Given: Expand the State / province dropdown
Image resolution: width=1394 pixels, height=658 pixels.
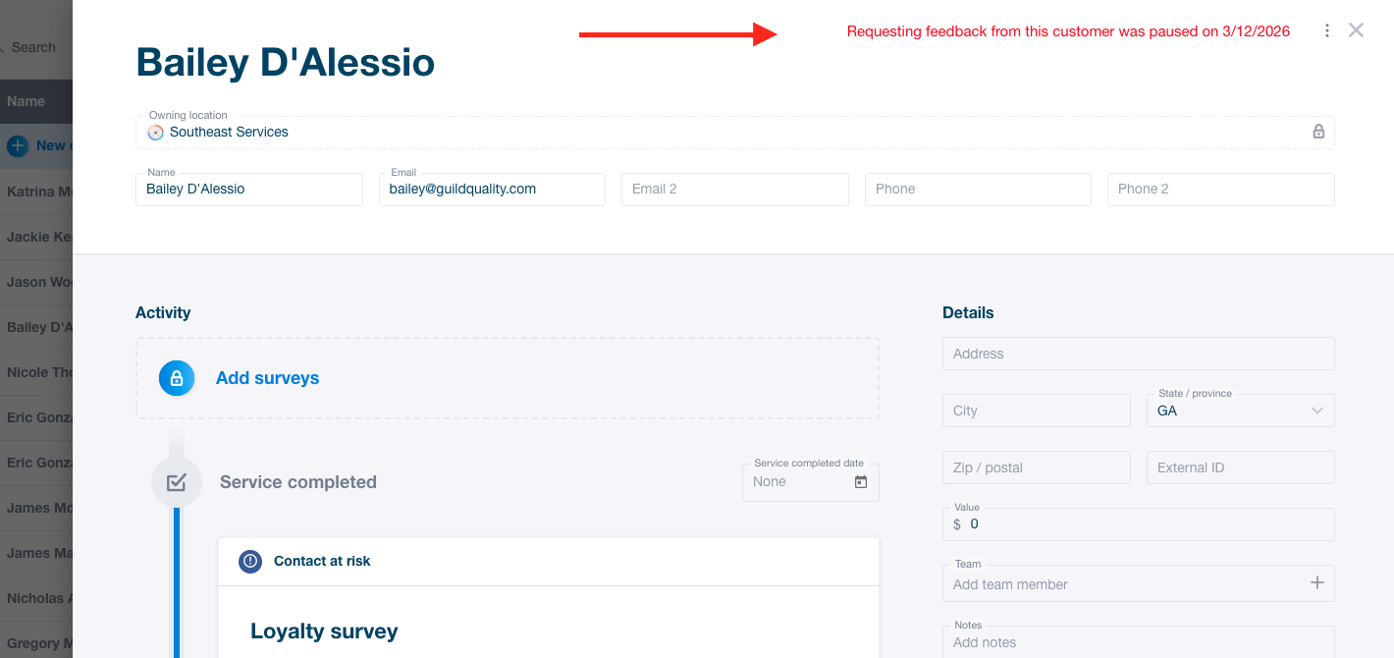Looking at the screenshot, I should 1317,411.
